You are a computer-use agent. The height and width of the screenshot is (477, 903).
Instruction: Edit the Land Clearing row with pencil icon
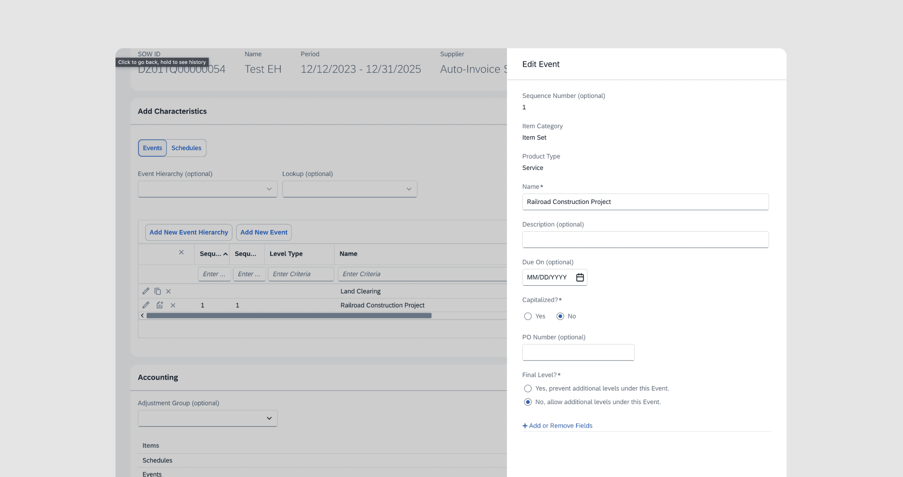tap(146, 291)
